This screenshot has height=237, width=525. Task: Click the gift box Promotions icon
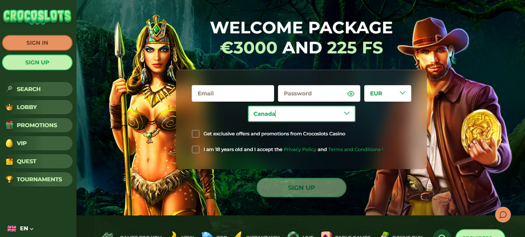[9, 125]
